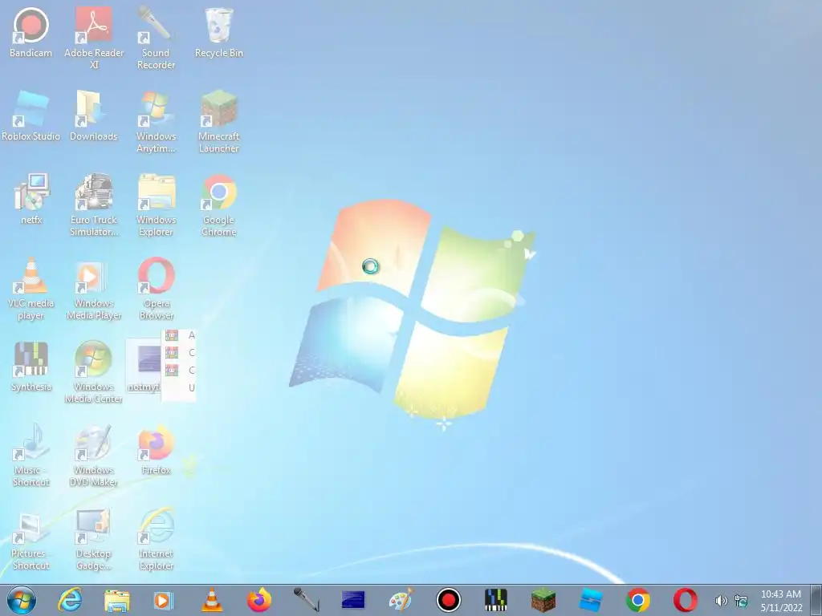Click the dark blue taskbar icon beside the microphone
The width and height of the screenshot is (822, 616).
click(x=353, y=600)
